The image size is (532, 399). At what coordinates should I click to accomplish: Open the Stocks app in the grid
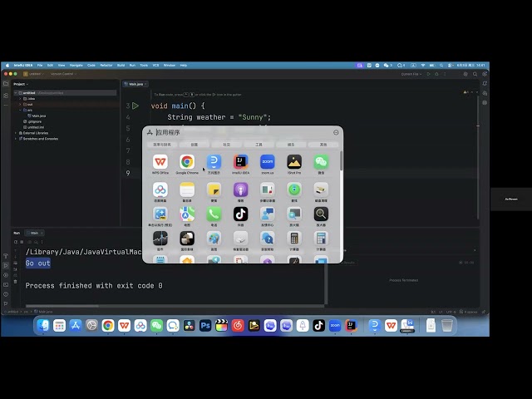pyautogui.click(x=160, y=239)
